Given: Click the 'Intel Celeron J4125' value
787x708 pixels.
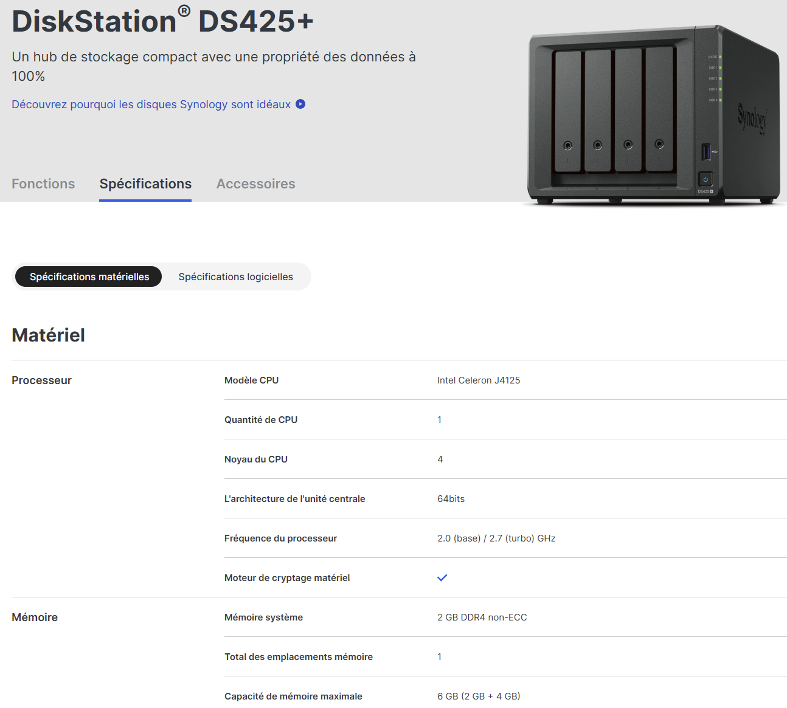Looking at the screenshot, I should [x=479, y=380].
